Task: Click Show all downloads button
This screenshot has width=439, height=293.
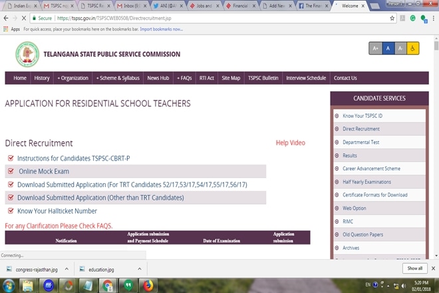Action: [x=414, y=268]
